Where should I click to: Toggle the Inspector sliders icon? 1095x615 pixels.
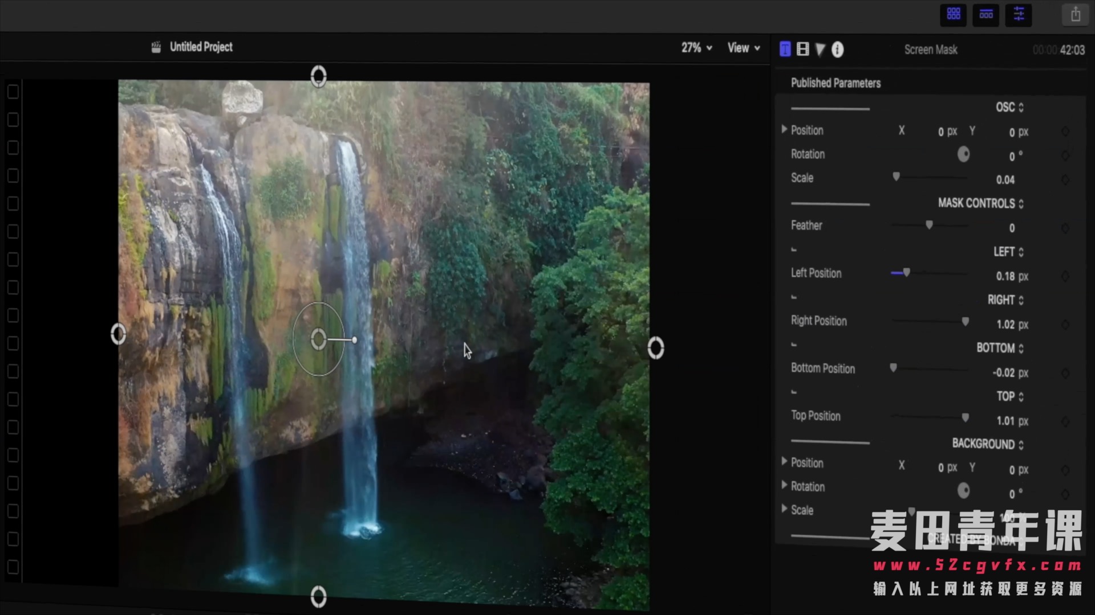pos(1019,15)
